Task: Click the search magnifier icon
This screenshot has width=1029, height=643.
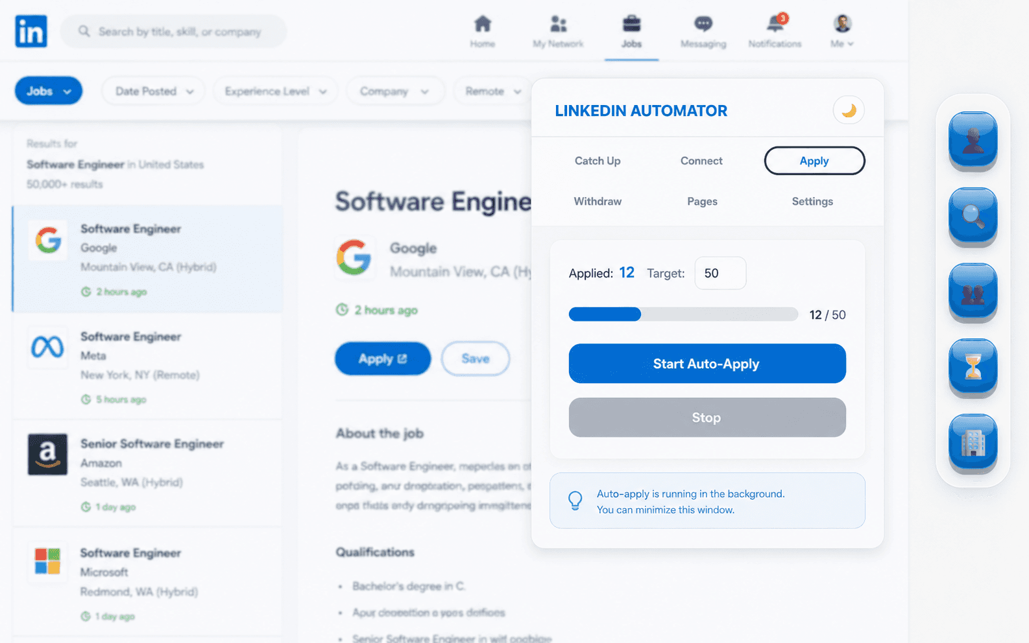Action: tap(84, 31)
